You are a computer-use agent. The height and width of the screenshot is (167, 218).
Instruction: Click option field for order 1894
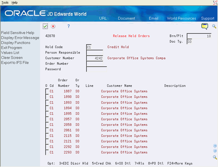[x=47, y=108]
